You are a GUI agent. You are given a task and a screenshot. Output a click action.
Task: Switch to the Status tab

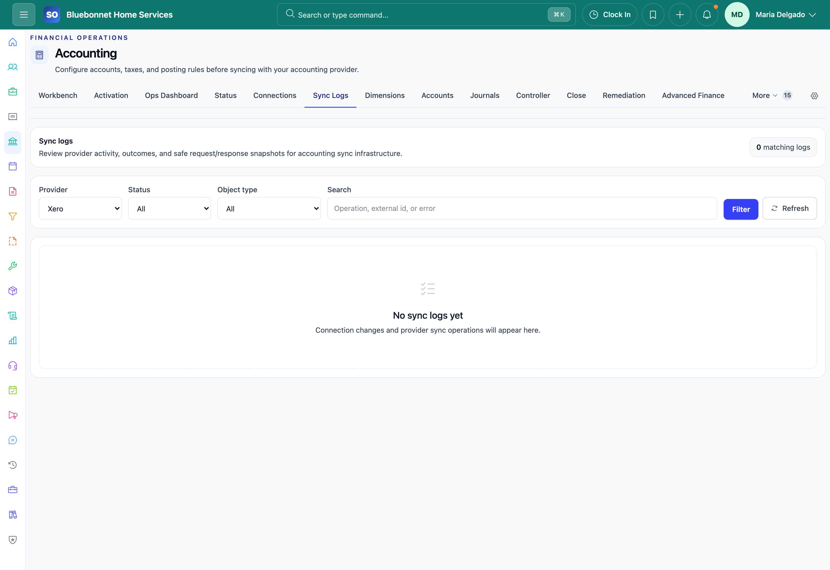226,95
